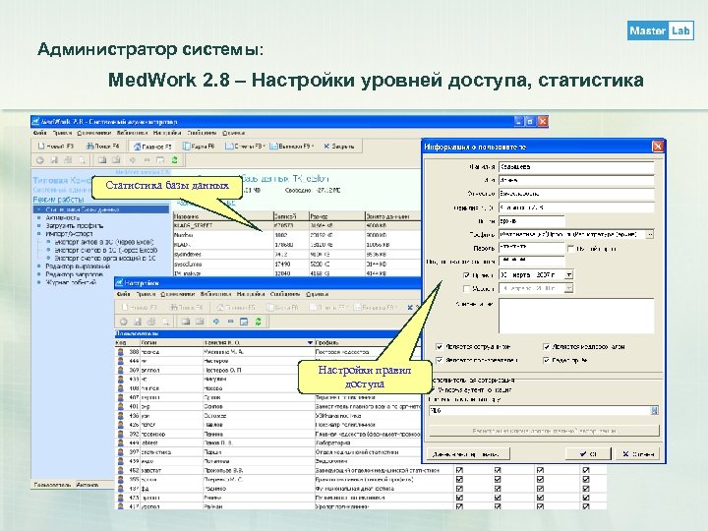Image resolution: width=708 pixels, height=531 pixels.
Task: Open Поиск F4 binoculars search in main window
Action: [103, 147]
